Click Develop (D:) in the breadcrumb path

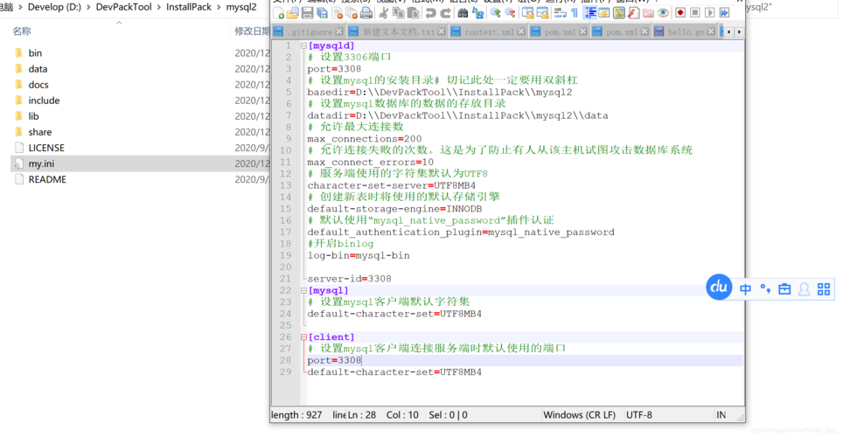(54, 7)
